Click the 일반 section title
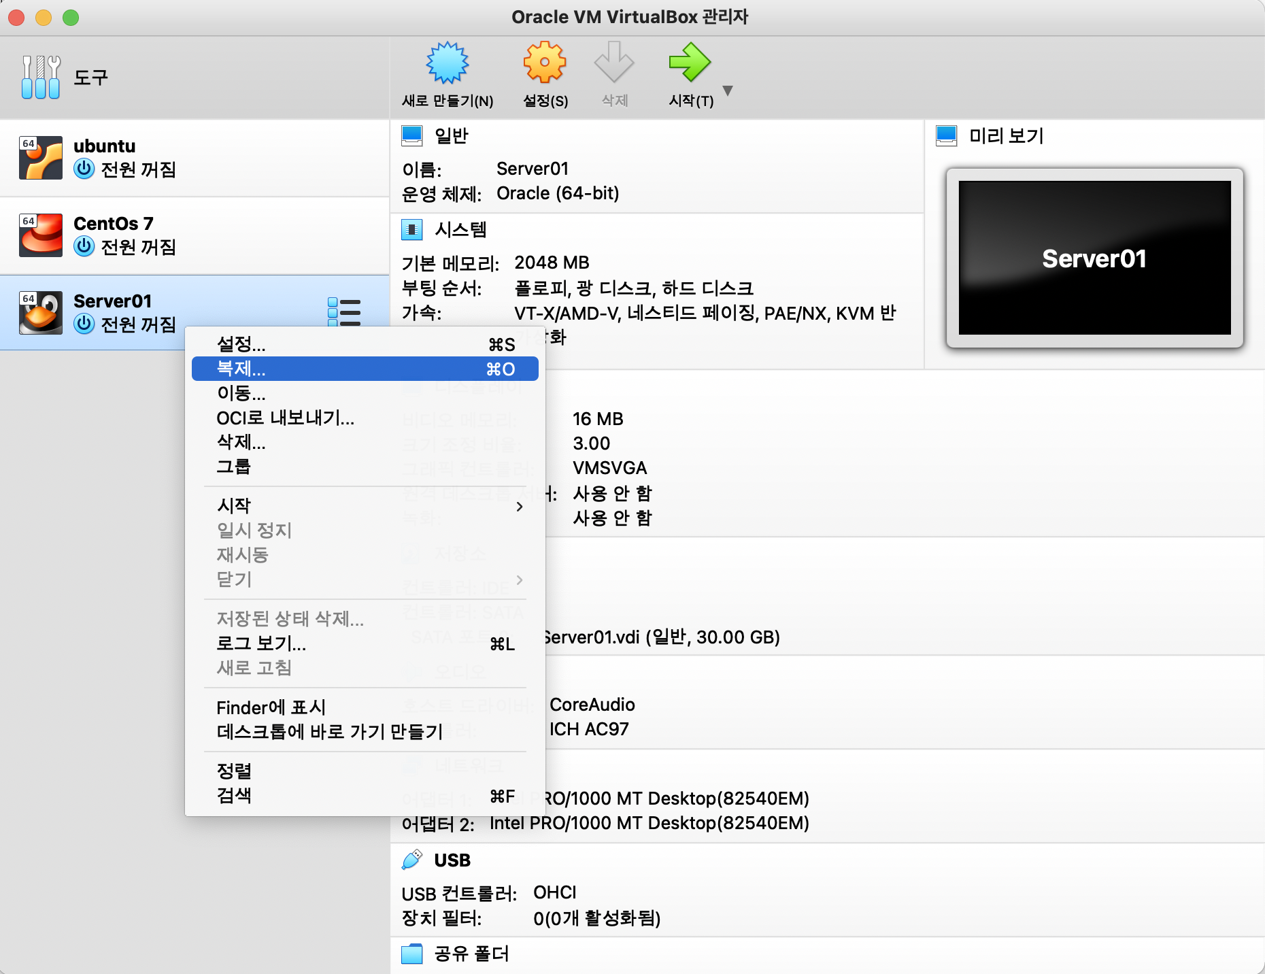The image size is (1265, 974). tap(452, 136)
